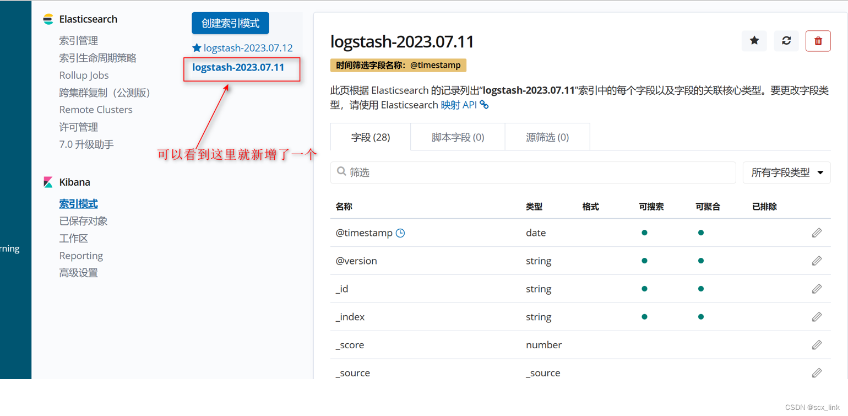Edit the _id field pencil icon
This screenshot has width=848, height=416.
(817, 289)
